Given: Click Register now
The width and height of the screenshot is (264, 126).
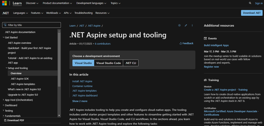Looking at the screenshot, I should 211,67.
